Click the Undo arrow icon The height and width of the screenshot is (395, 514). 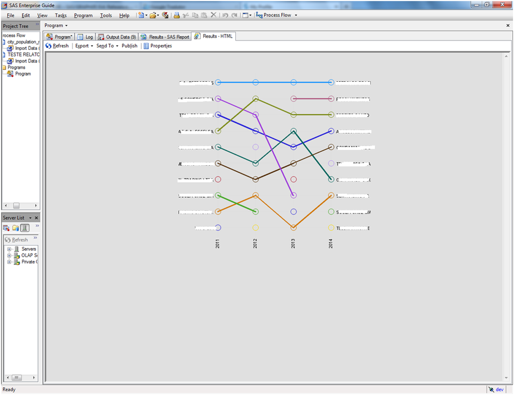coord(225,15)
